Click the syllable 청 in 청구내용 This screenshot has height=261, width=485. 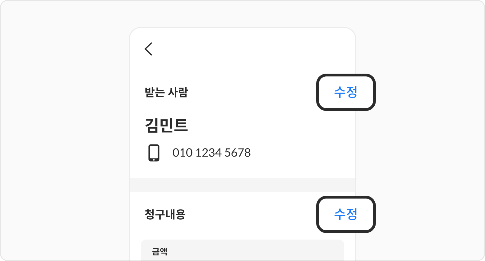(x=150, y=214)
